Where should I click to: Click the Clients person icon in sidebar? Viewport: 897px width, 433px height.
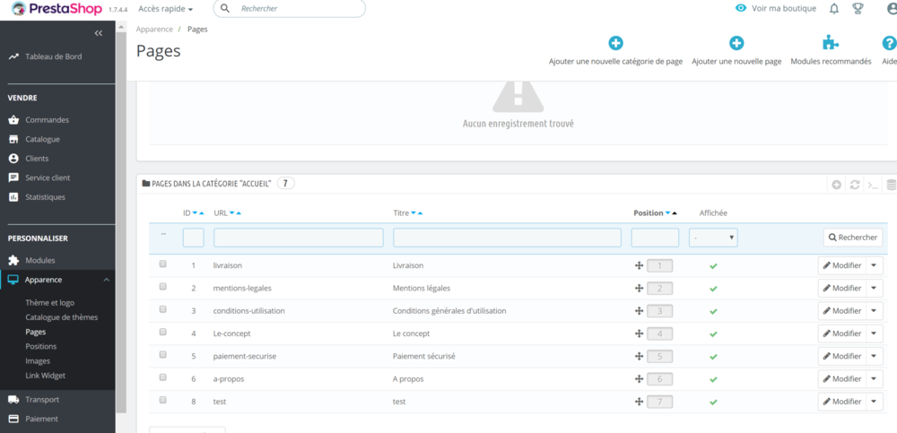click(13, 159)
